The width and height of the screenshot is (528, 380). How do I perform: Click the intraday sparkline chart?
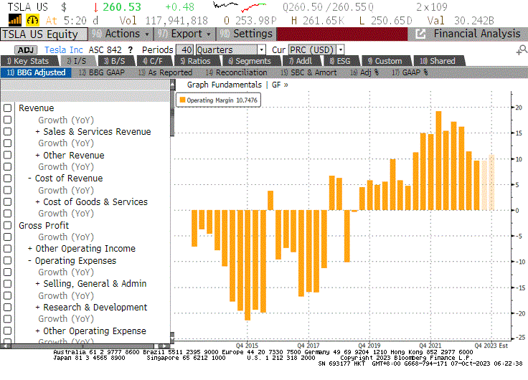click(240, 6)
